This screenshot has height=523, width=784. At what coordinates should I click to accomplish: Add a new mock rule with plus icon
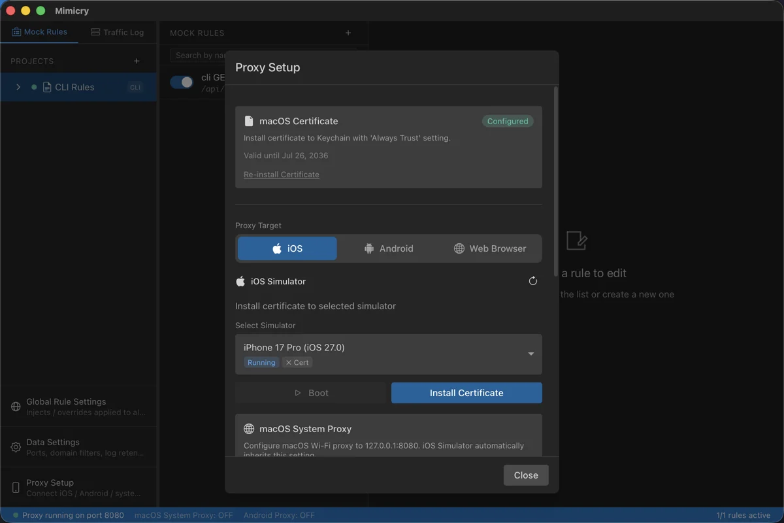pyautogui.click(x=348, y=33)
